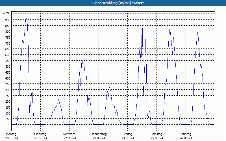Click the 500 y-axis value
The height and width of the screenshot is (141, 226).
click(8, 67)
